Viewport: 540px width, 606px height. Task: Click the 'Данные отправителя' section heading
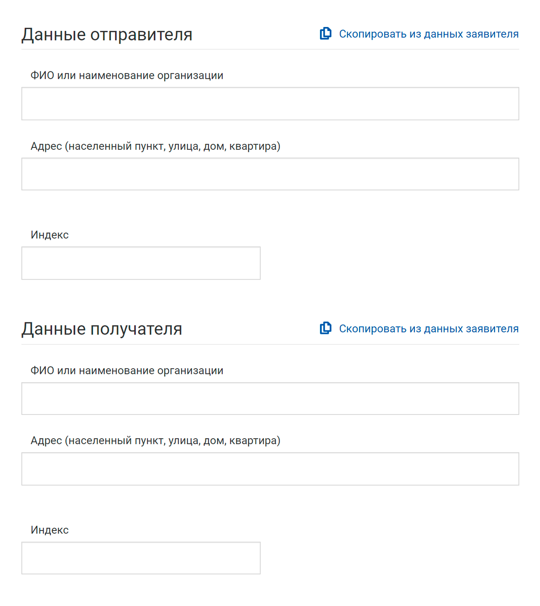[107, 35]
